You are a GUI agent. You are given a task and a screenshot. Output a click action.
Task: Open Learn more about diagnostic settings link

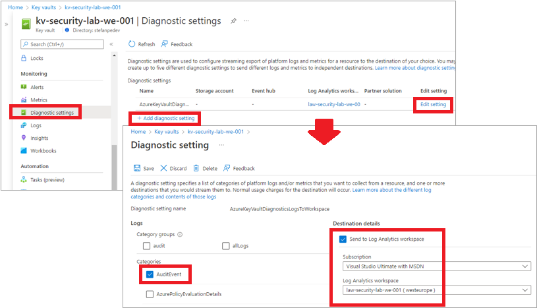(x=414, y=68)
